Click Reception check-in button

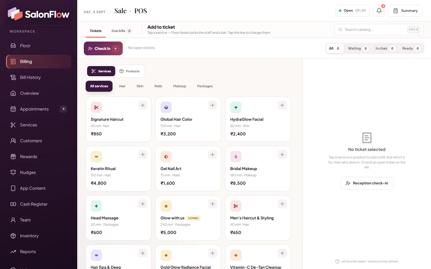point(367,183)
